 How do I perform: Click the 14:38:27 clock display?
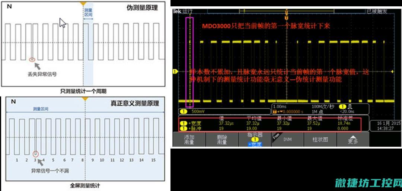tap(386, 128)
